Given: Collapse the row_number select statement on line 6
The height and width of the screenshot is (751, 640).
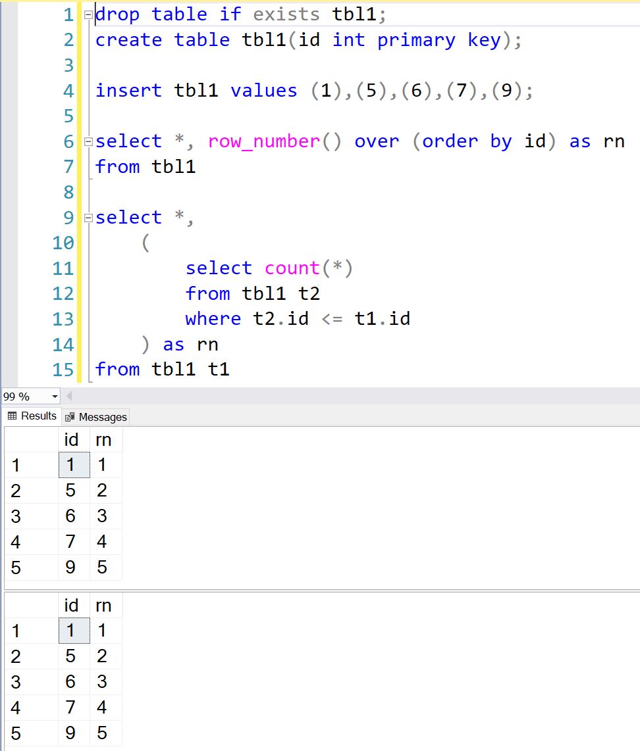Looking at the screenshot, I should pyautogui.click(x=89, y=142).
